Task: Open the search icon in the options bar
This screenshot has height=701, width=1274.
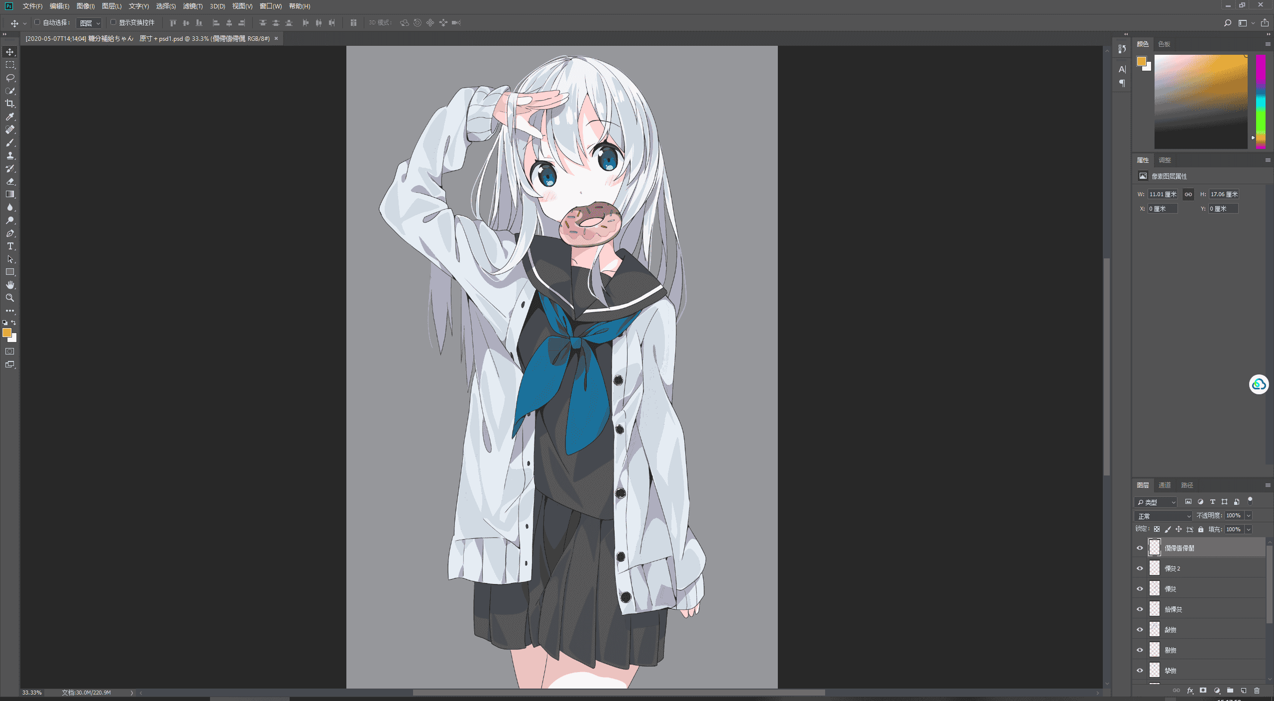Action: (x=1228, y=23)
